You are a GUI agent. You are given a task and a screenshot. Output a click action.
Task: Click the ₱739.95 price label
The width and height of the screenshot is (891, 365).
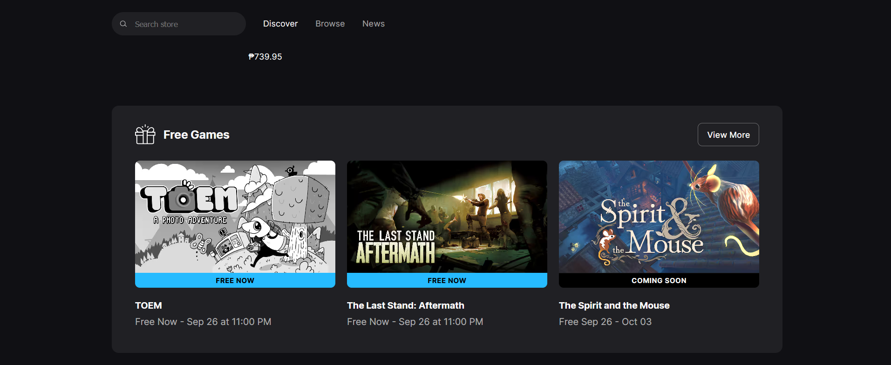coord(265,57)
